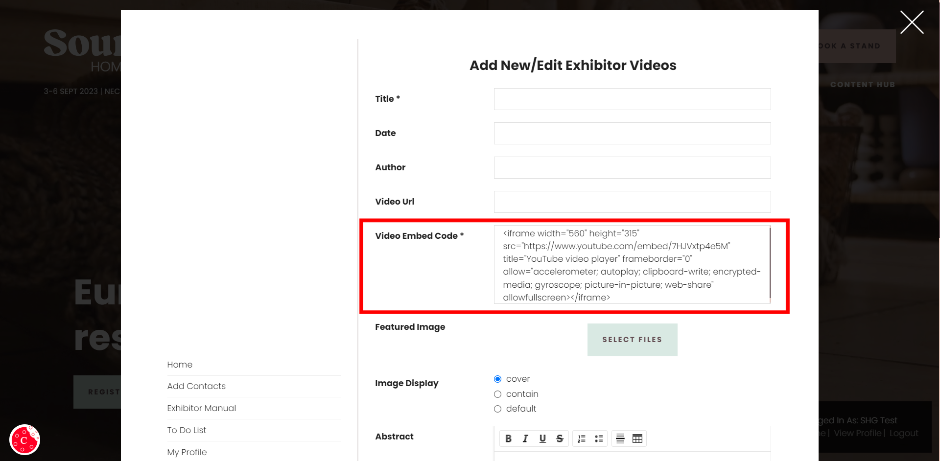Toggle strikethrough in Abstract editor
This screenshot has width=940, height=461.
point(560,438)
